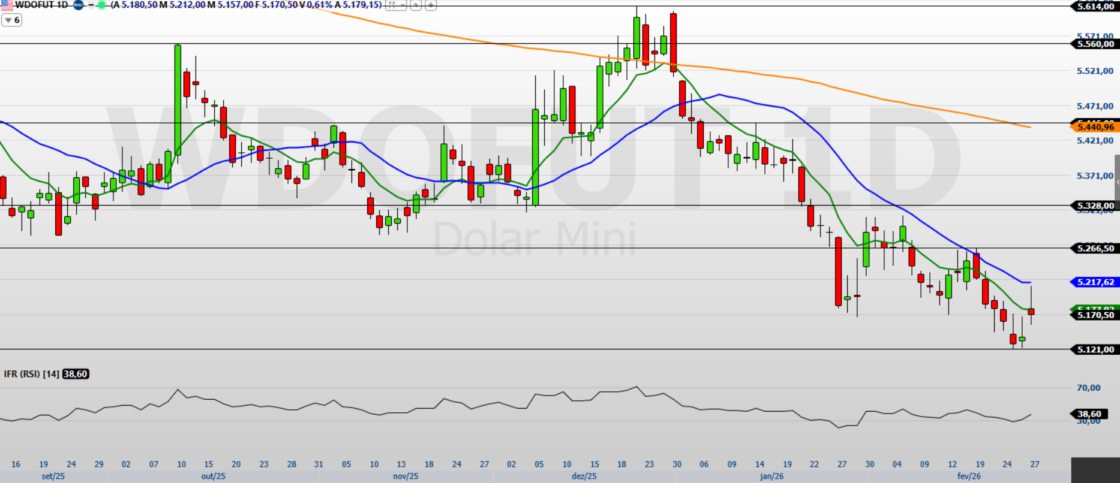Screen dimensions: 1120x483
Task: Select the 5.560,00 horizontal line price tag
Action: (x=1095, y=44)
